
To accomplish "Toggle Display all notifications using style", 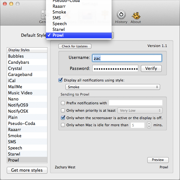I will [60, 80].
